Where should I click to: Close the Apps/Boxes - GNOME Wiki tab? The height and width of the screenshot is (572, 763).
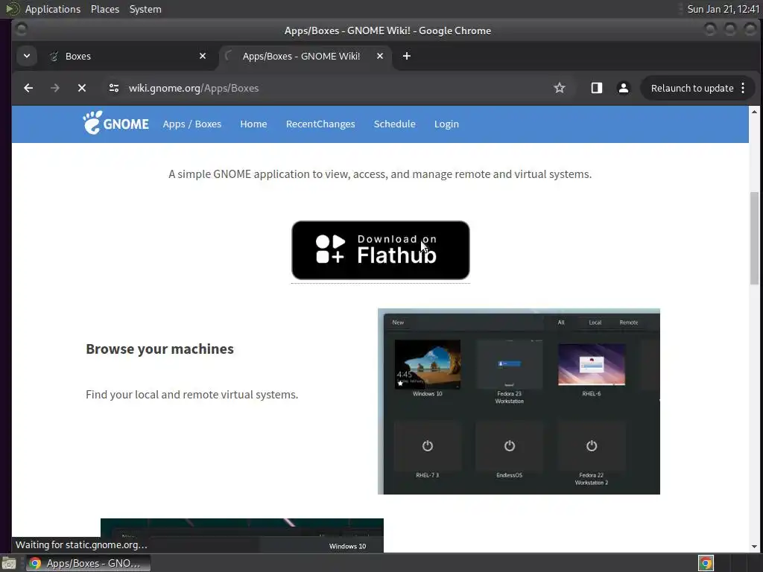pos(380,56)
